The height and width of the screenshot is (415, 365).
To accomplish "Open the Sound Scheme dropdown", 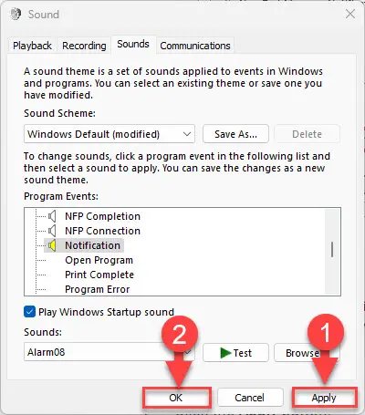I will click(109, 134).
